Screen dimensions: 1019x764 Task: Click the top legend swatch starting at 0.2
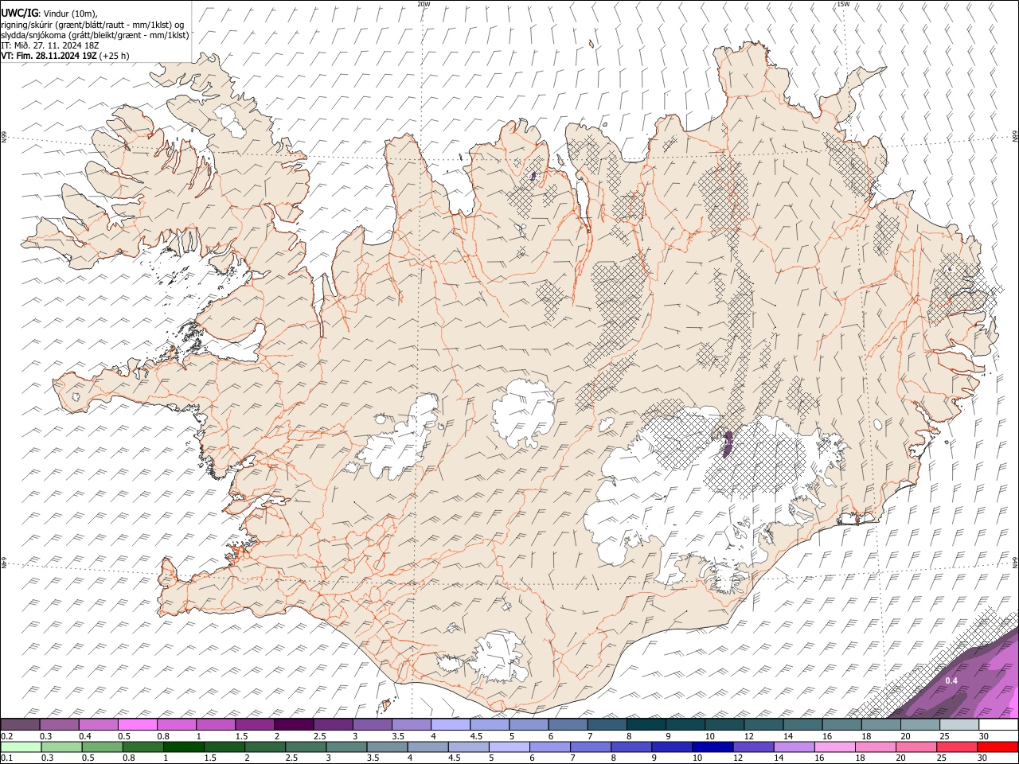click(20, 724)
